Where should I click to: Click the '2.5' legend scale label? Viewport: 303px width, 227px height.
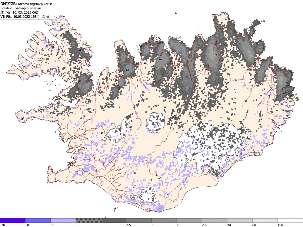pos(128,225)
